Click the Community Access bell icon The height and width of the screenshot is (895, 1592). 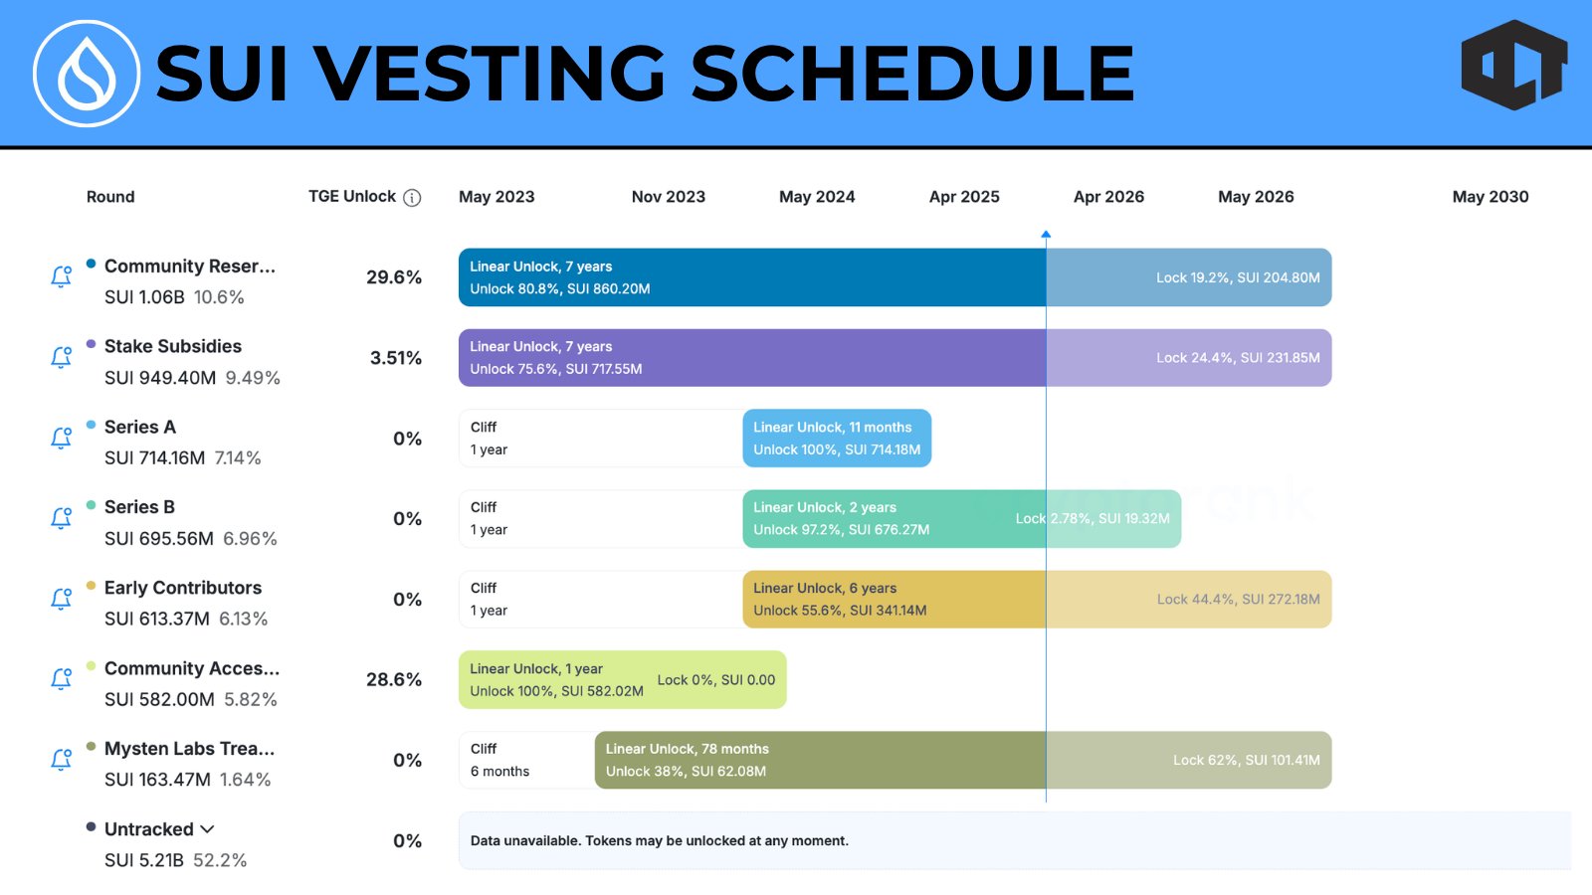61,679
